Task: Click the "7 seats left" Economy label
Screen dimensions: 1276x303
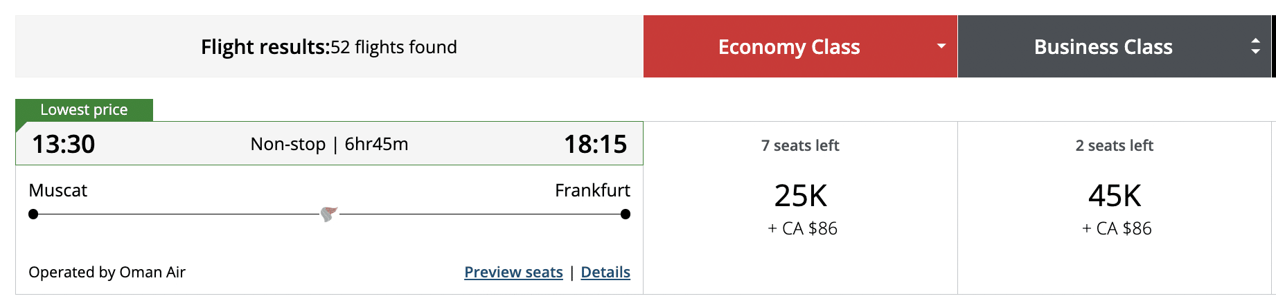Action: click(800, 146)
